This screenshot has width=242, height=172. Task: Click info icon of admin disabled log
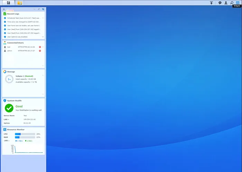pos(5,37)
